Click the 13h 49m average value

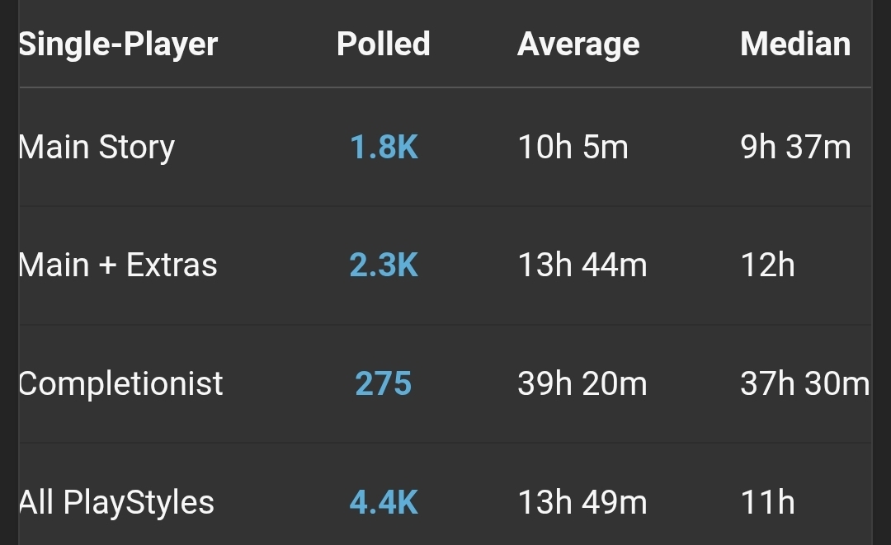(x=582, y=503)
